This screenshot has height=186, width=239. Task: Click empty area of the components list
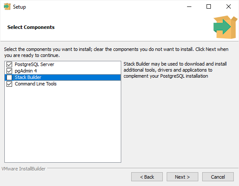[63, 125]
